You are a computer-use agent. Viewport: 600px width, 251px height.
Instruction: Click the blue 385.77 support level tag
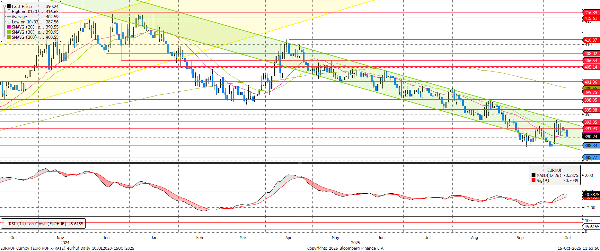[x=590, y=157]
